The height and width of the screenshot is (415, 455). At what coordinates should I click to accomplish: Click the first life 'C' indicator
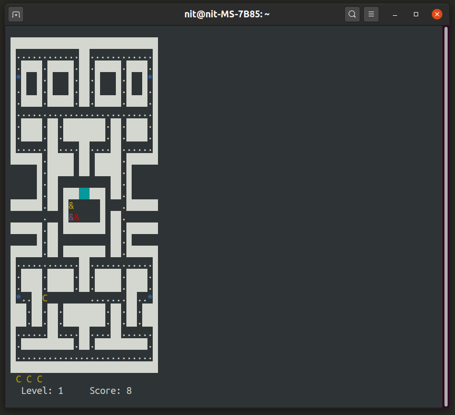pos(18,379)
